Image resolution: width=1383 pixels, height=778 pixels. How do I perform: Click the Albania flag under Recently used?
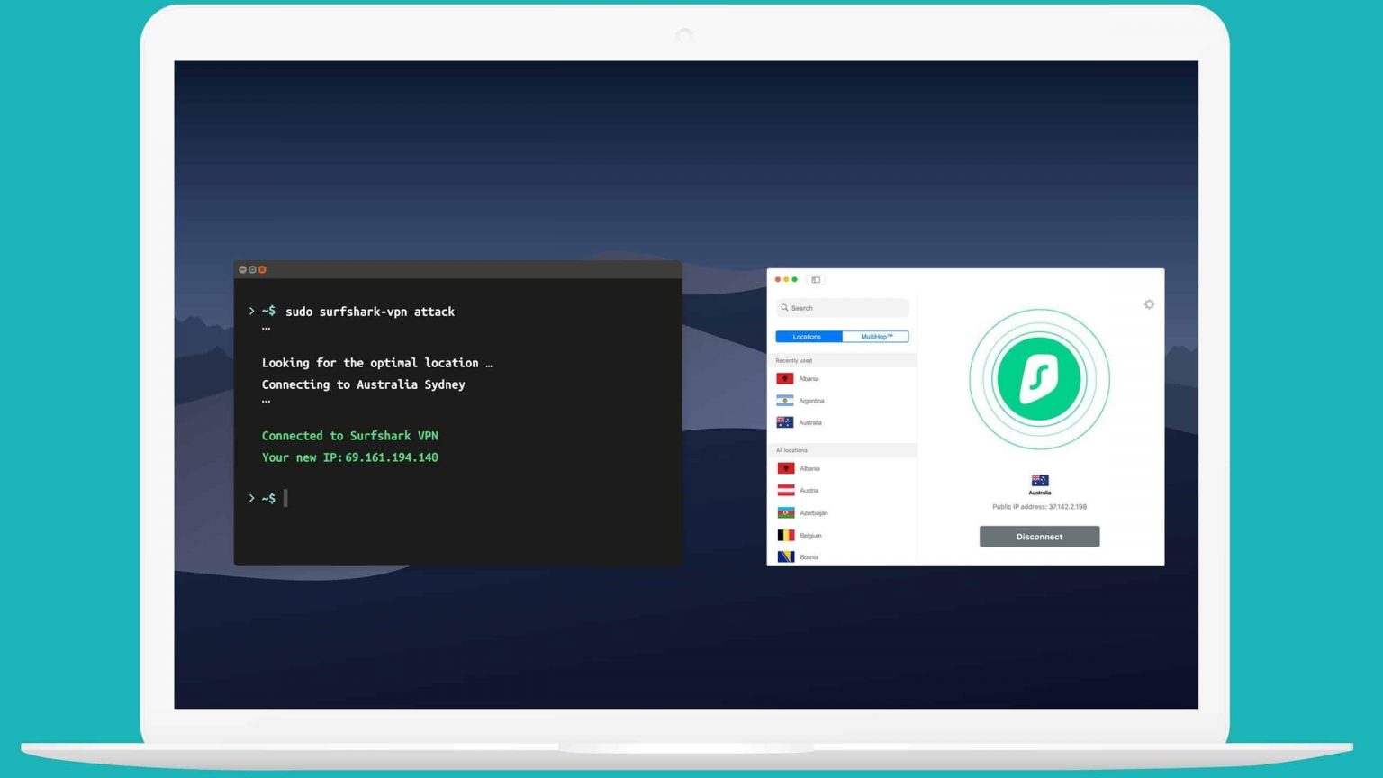point(785,379)
